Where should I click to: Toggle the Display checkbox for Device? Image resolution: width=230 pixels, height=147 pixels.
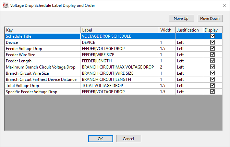pyautogui.click(x=213, y=42)
